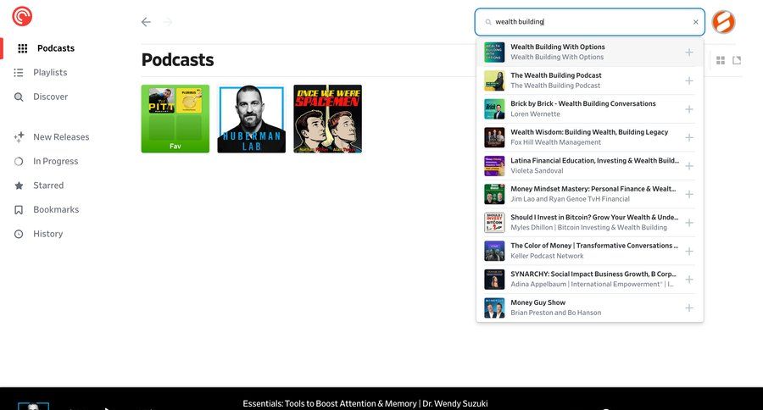Click the Podcasts page heading
Image resolution: width=763 pixels, height=410 pixels.
pos(178,60)
